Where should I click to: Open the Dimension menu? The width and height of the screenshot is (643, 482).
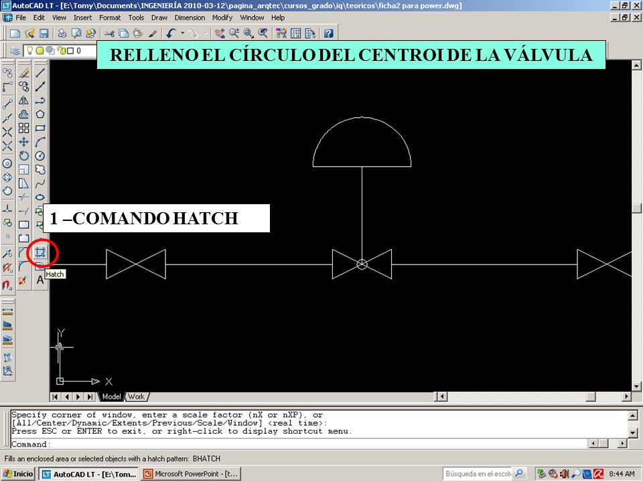190,17
